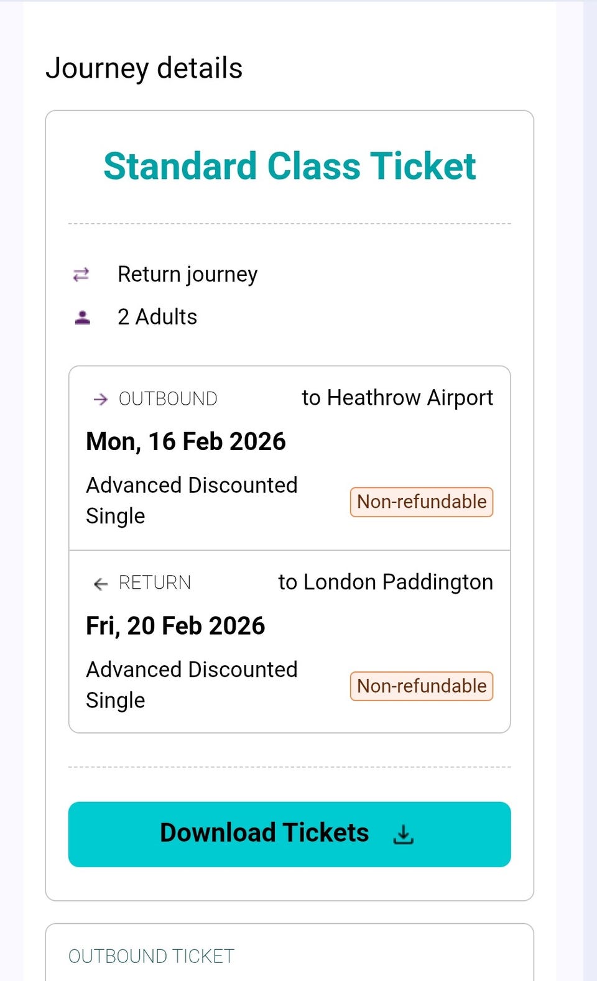The width and height of the screenshot is (597, 981).
Task: Click the OUTBOUND TICKET section heading
Action: pyautogui.click(x=151, y=956)
